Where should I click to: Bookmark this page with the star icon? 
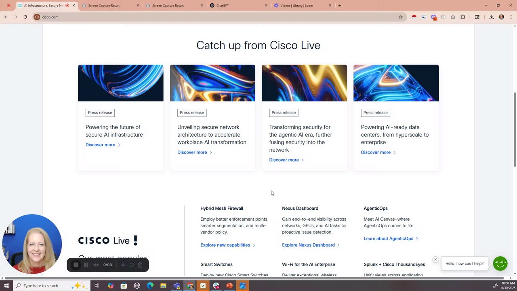[x=401, y=17]
